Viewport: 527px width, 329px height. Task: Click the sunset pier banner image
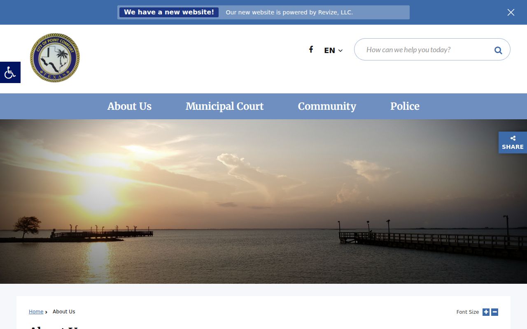coord(263,202)
